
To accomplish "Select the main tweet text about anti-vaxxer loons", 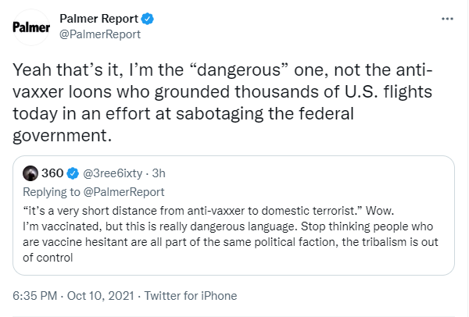I will [223, 103].
